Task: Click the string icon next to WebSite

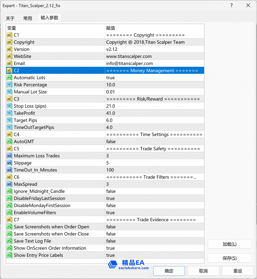Action: [10, 56]
